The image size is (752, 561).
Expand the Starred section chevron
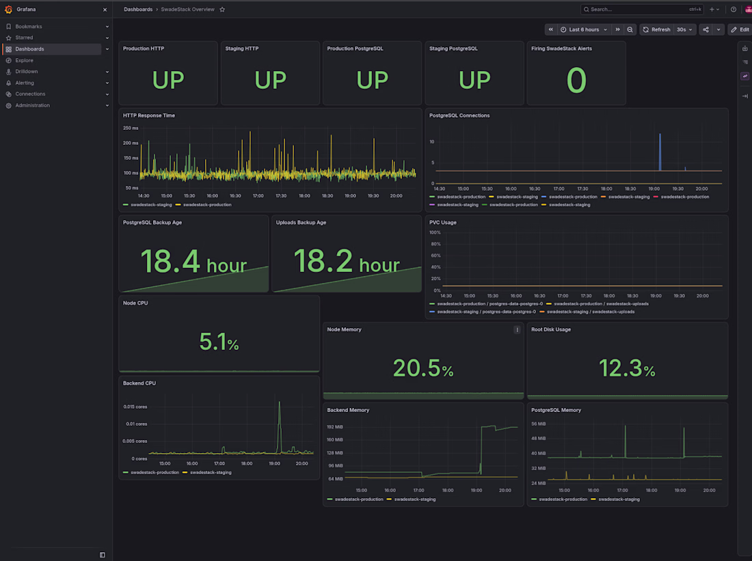pos(107,38)
